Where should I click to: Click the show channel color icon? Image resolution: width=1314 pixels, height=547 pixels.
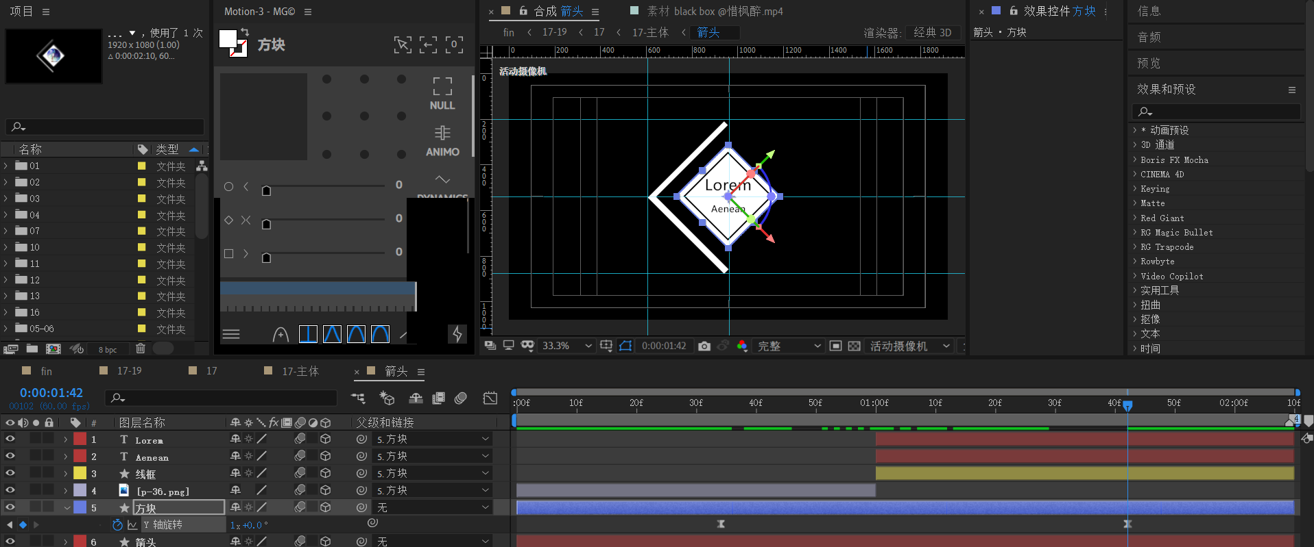742,346
